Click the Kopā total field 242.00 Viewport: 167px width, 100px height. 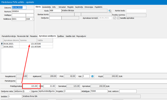(x=111, y=76)
